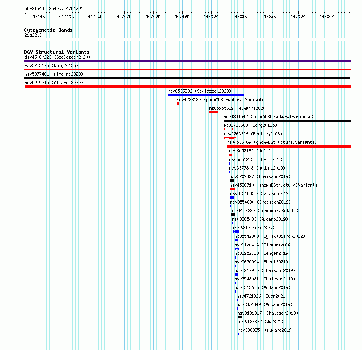Click the nsv5959215 (Almarri2020) label
The width and height of the screenshot is (362, 350).
coord(54,83)
